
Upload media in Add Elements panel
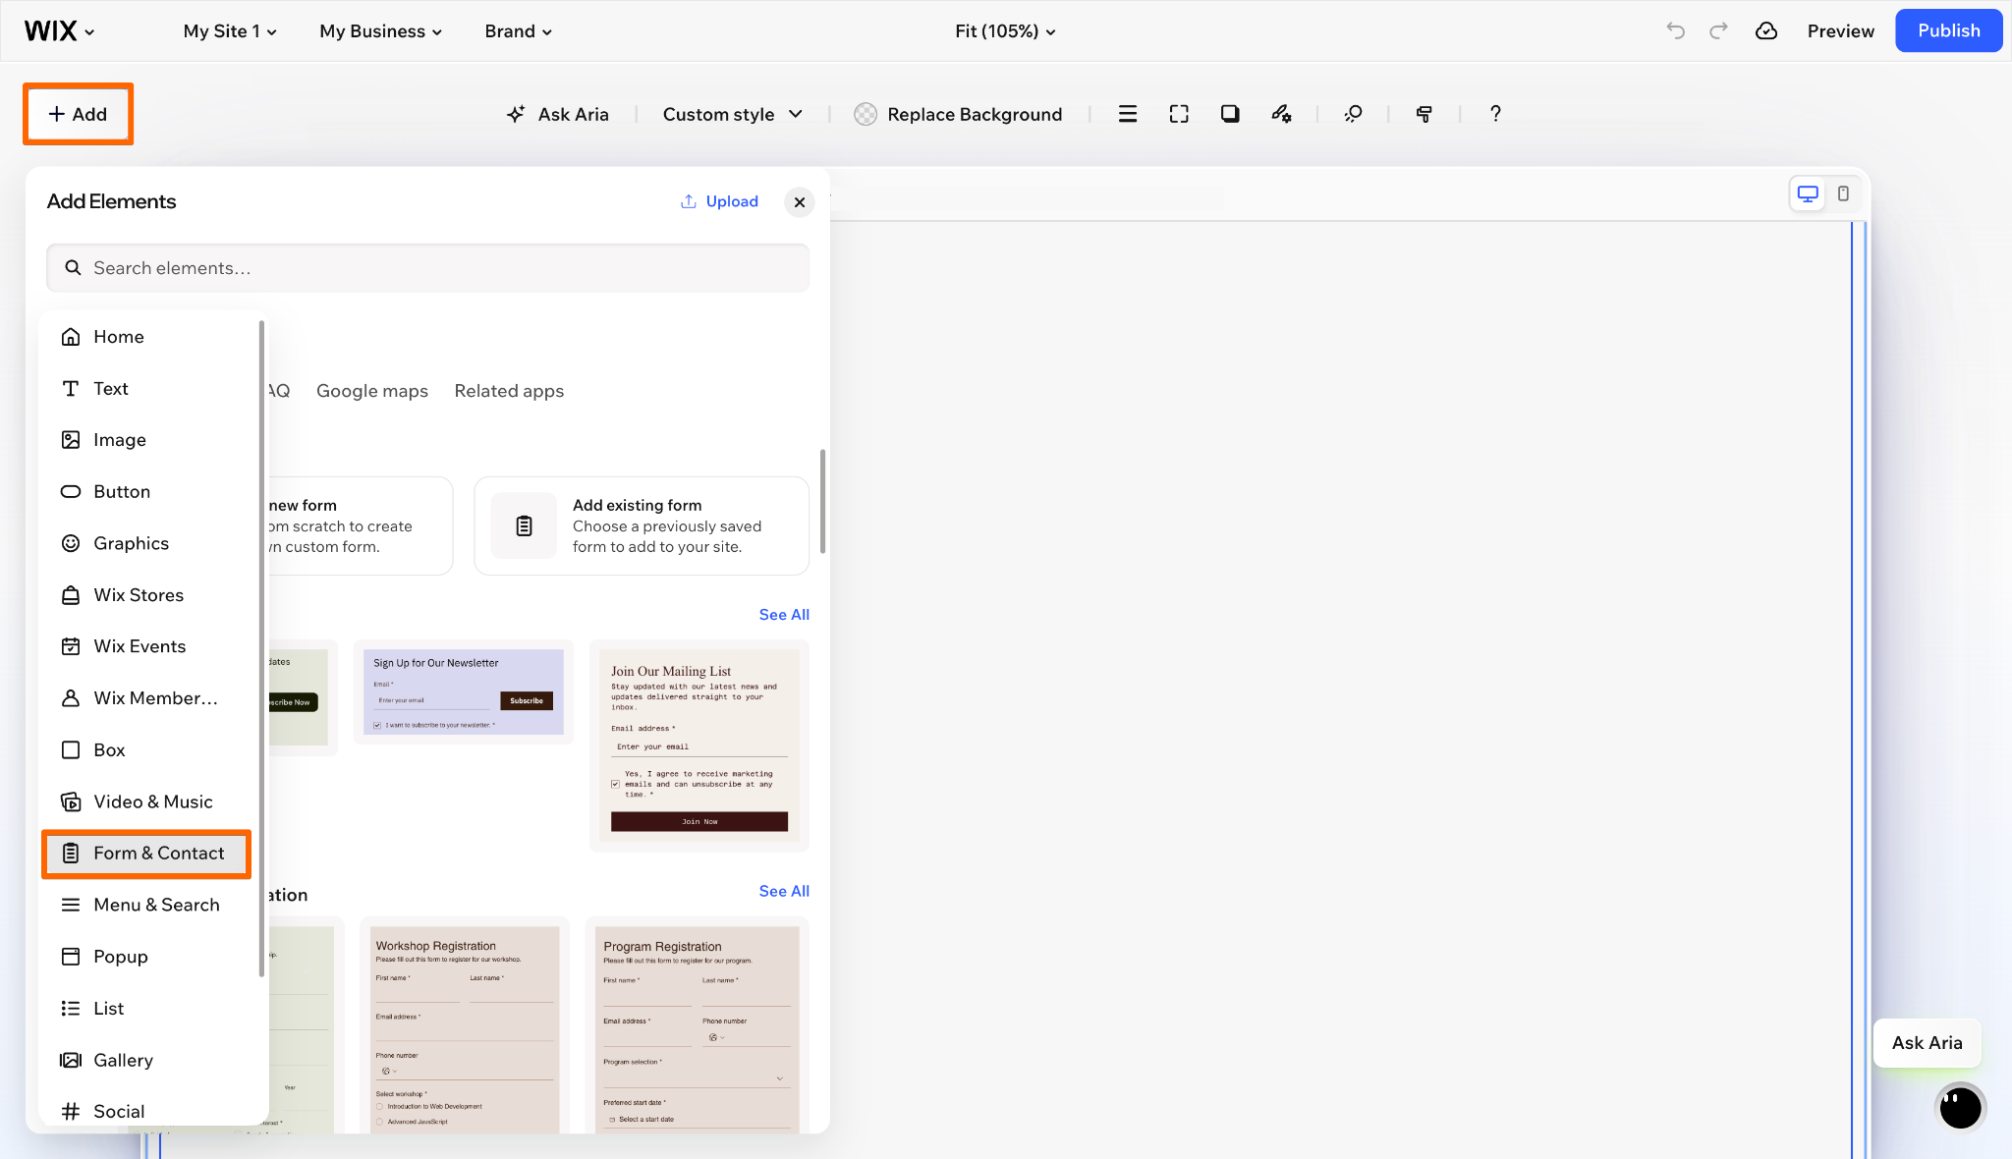pos(719,201)
